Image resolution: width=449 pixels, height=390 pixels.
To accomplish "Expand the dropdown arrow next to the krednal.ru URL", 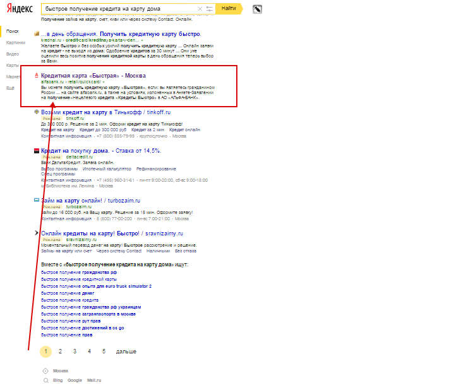I will tap(142, 40).
